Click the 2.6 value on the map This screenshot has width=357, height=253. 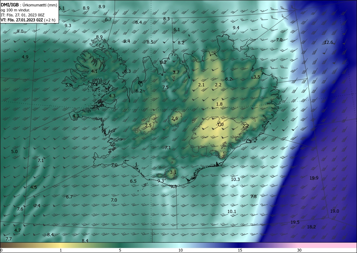175,118
